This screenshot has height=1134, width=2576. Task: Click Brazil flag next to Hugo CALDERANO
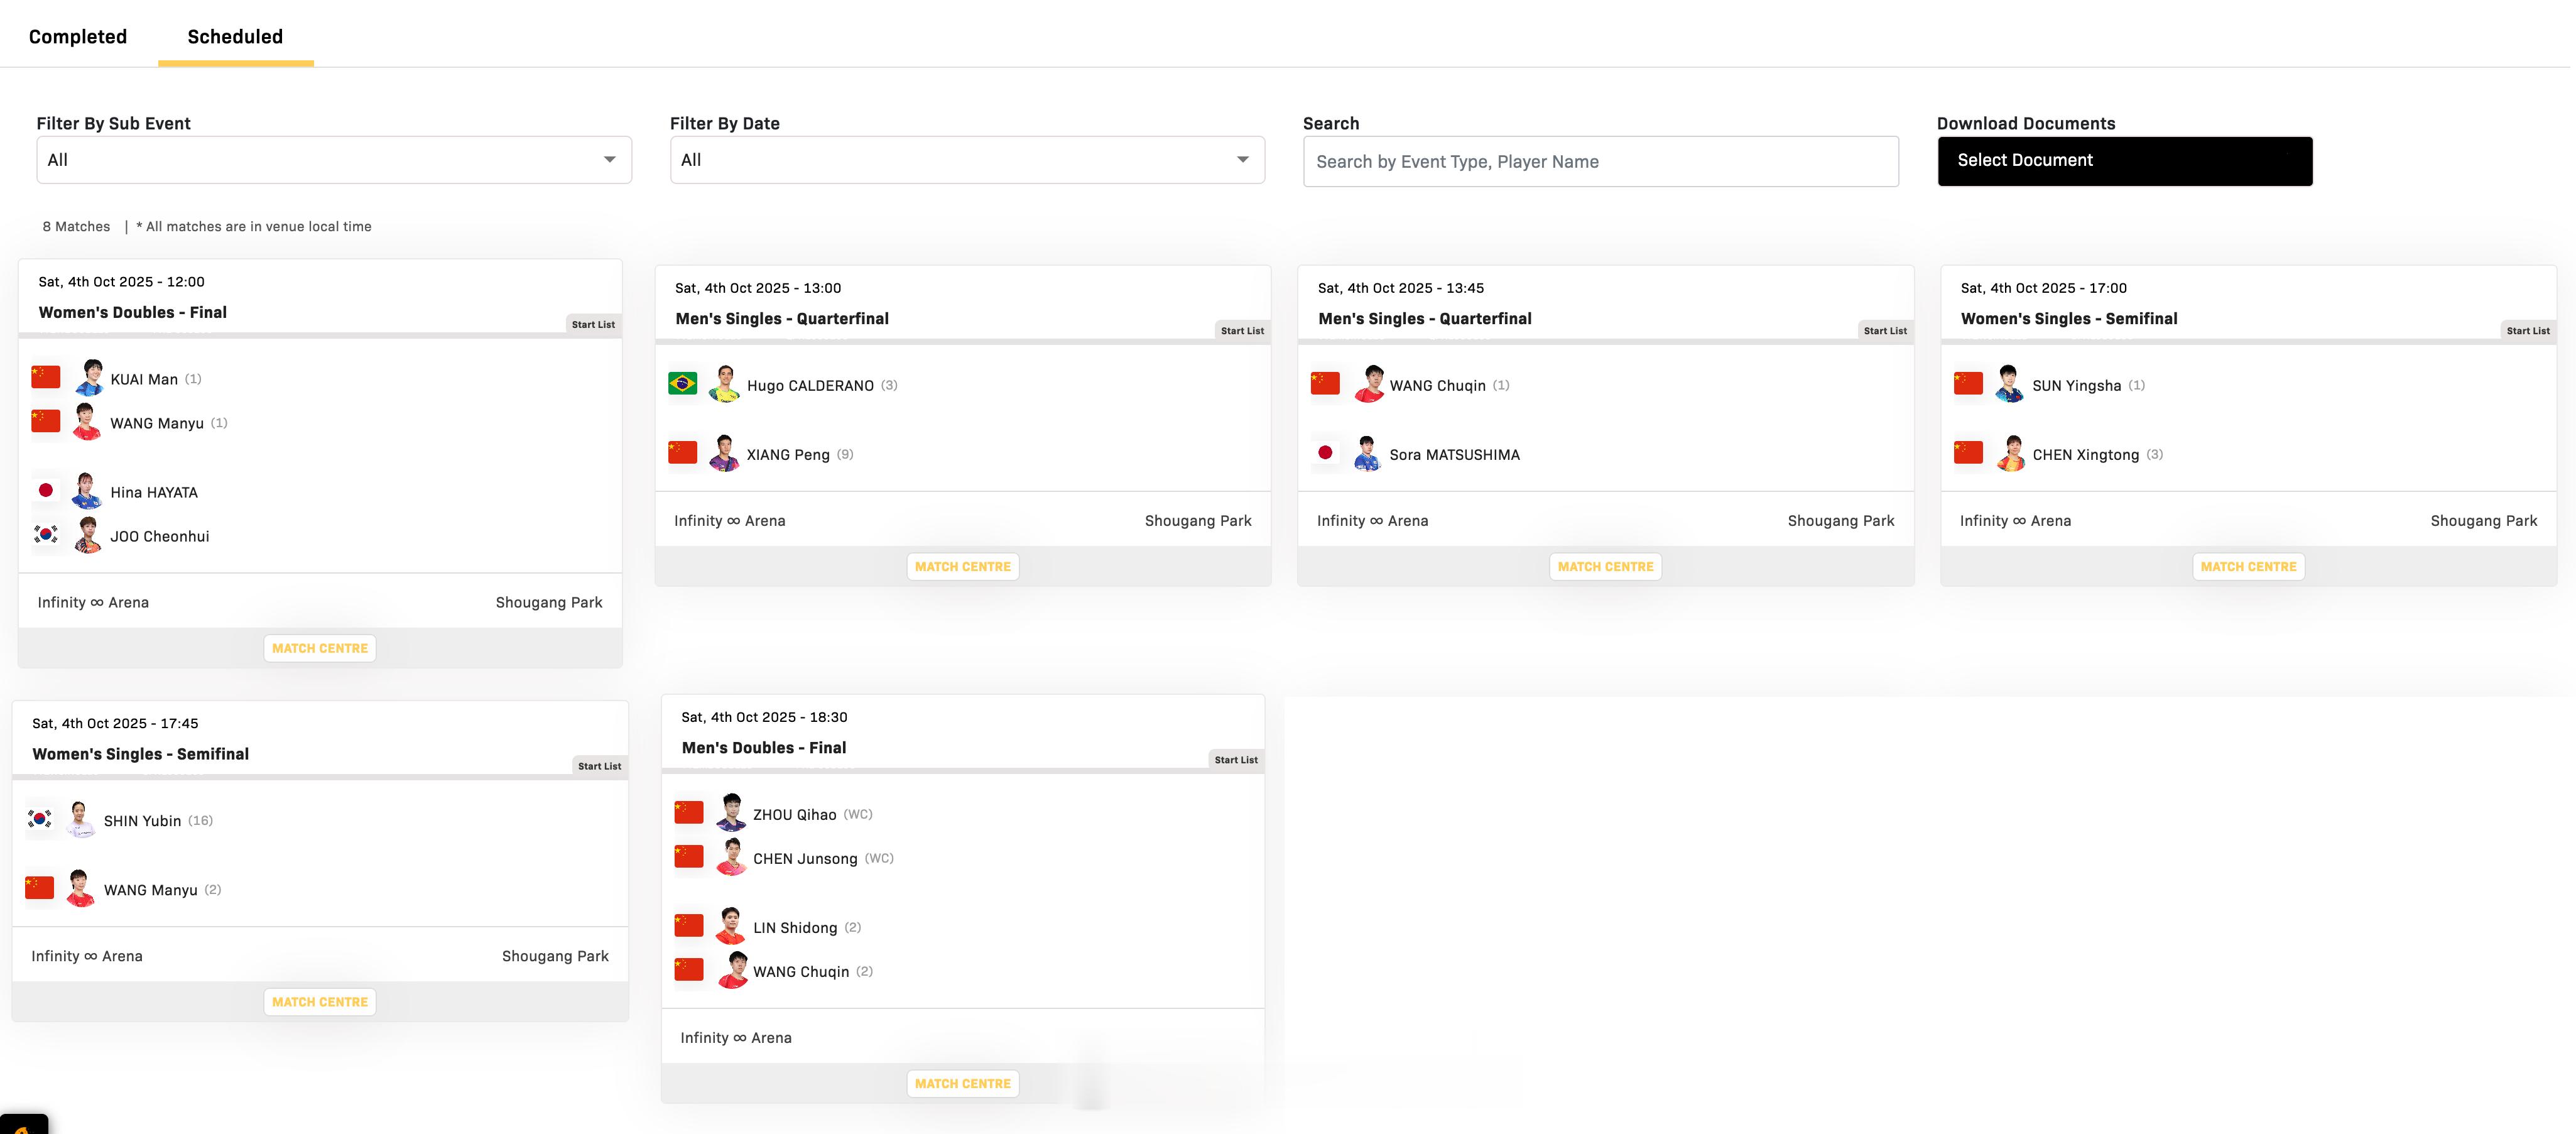click(x=682, y=384)
